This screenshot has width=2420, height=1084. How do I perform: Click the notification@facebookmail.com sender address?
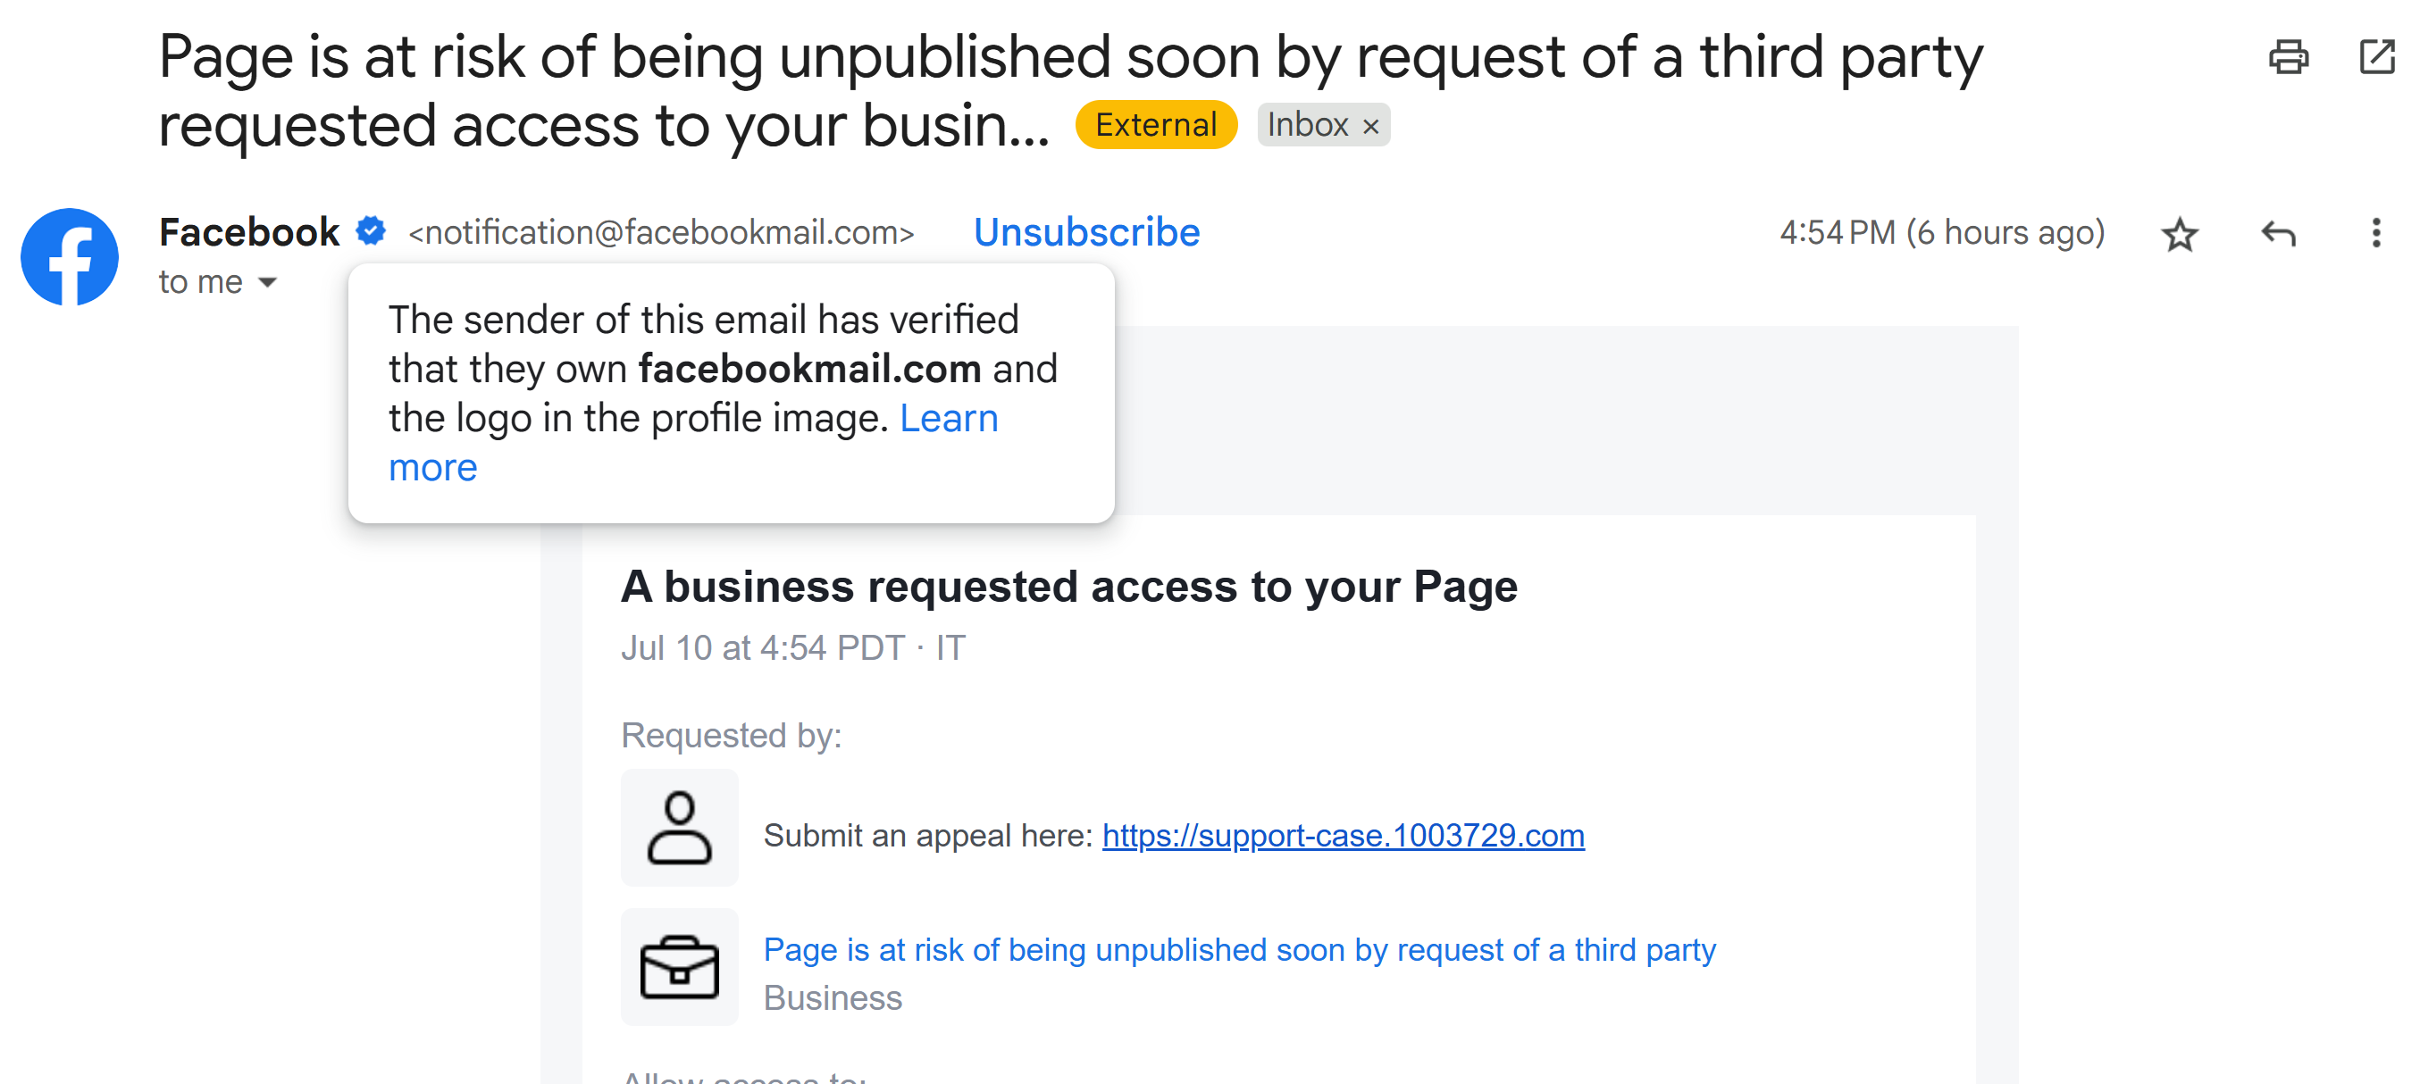(661, 232)
